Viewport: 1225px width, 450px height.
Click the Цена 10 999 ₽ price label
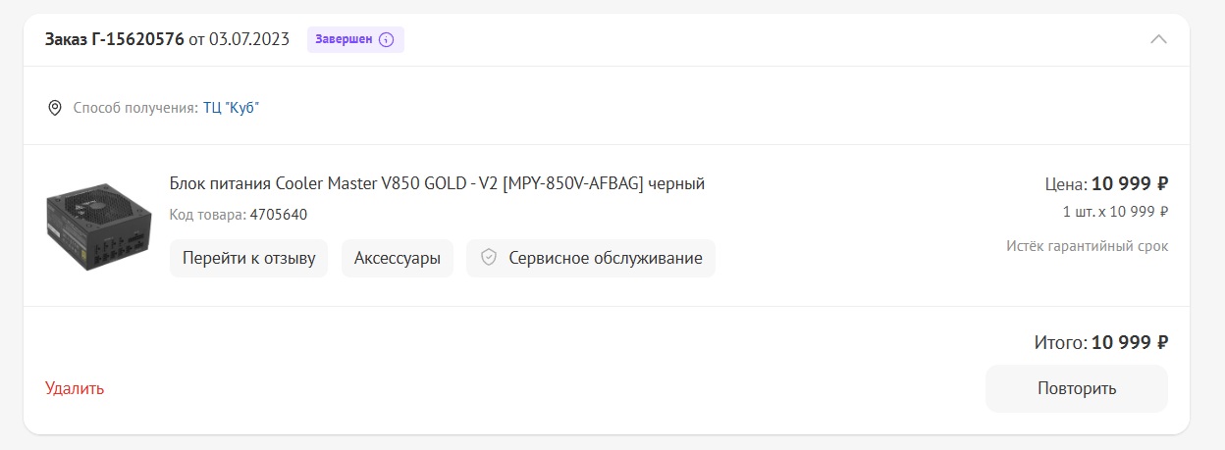[x=1107, y=183]
